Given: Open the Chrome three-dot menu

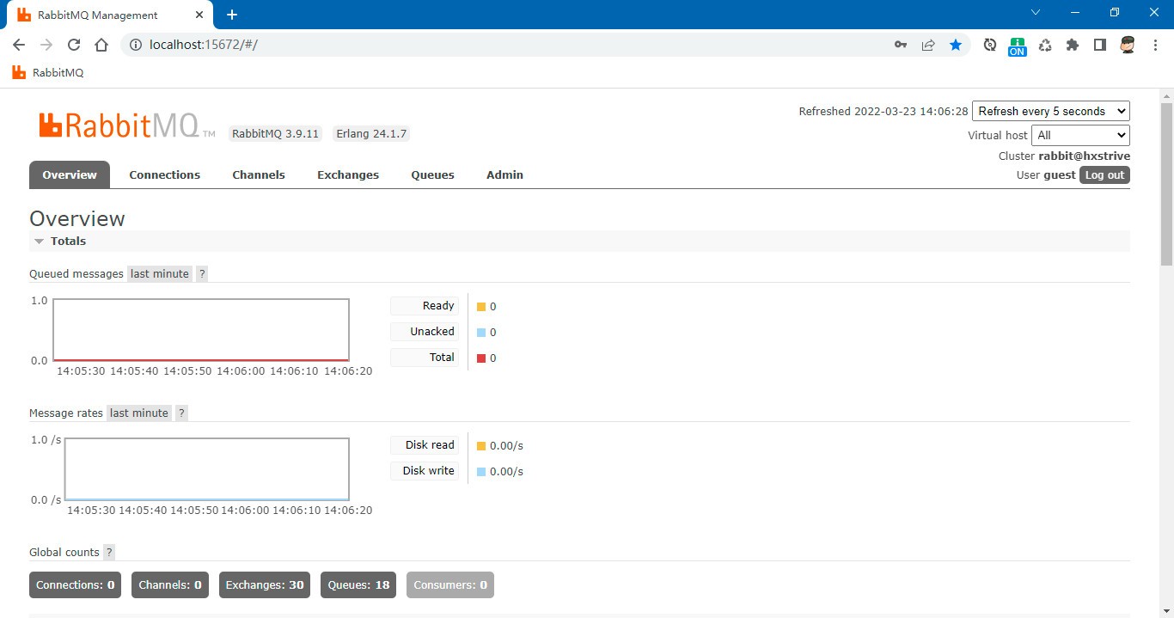Looking at the screenshot, I should pyautogui.click(x=1155, y=45).
